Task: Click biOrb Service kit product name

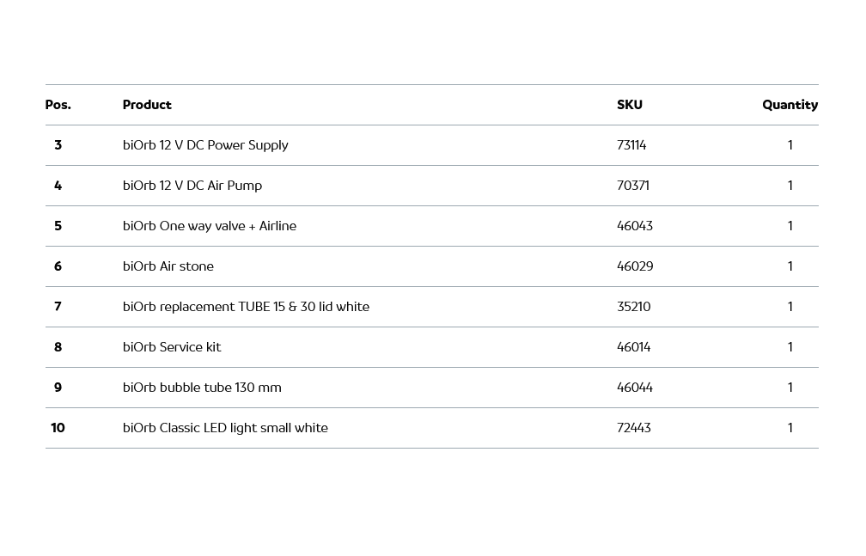Action: coord(172,347)
